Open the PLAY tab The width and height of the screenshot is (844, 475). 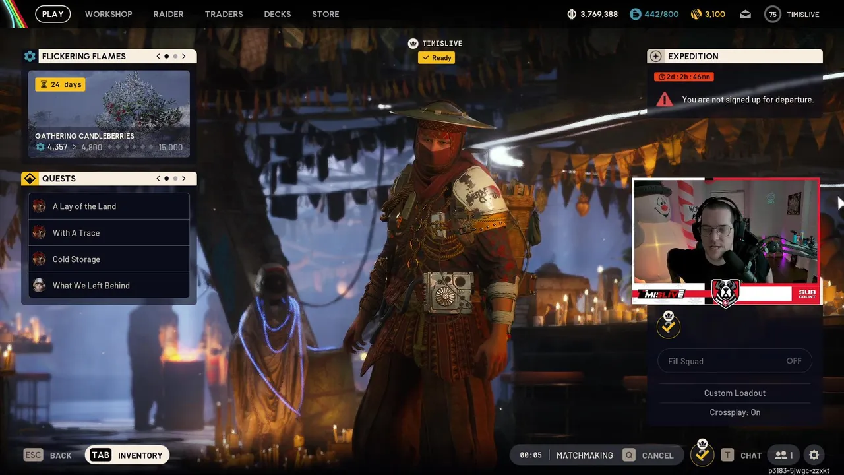click(x=53, y=14)
